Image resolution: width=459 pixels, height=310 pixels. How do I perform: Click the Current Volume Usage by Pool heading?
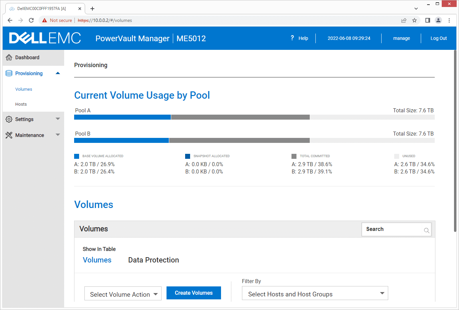tap(142, 95)
